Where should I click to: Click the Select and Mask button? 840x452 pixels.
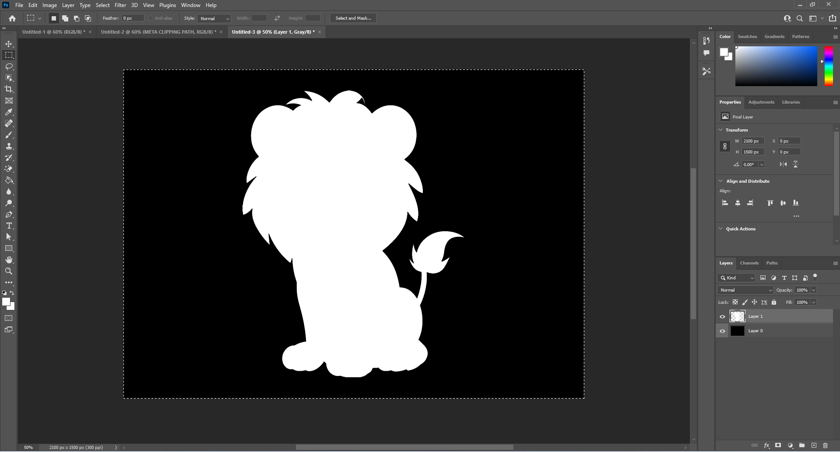pyautogui.click(x=353, y=18)
